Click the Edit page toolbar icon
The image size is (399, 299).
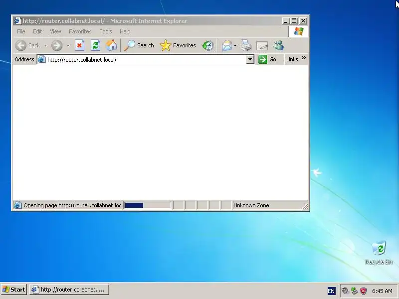(262, 46)
